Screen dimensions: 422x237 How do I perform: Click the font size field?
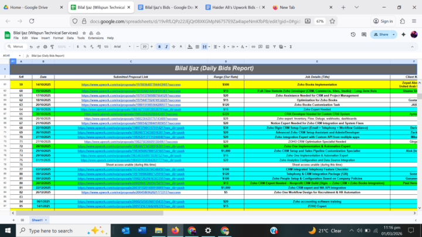coord(145,47)
